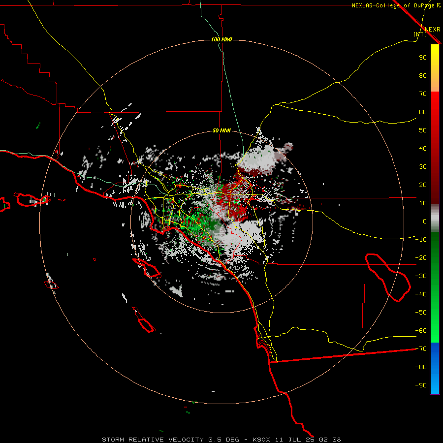Screen dimensions: 443x443
Task: Click the STORM RELATIVE VELOCITY caption text
Action: [153, 440]
